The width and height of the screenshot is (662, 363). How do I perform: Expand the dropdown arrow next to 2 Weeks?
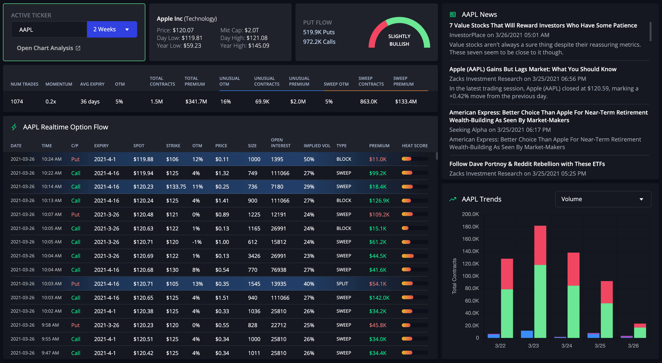point(127,29)
